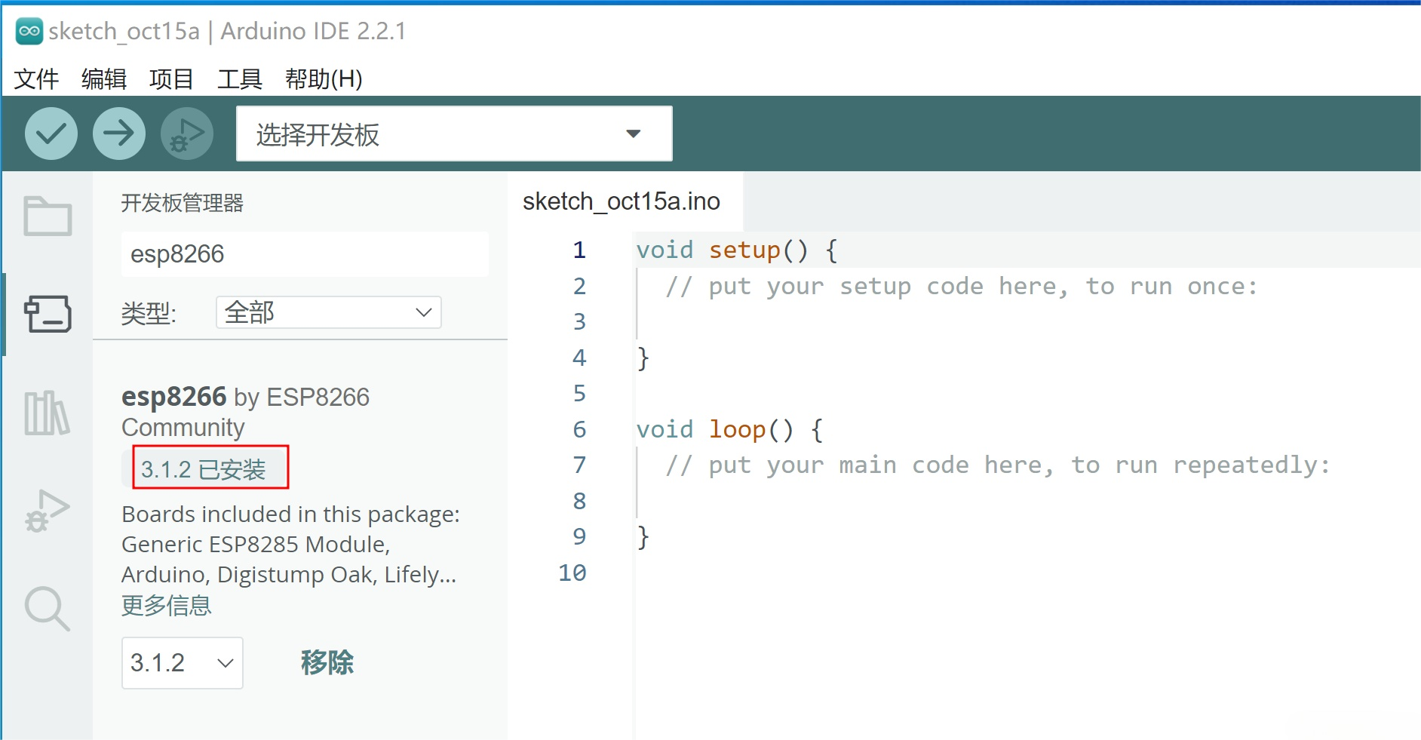
Task: Toggle the Boards Manager sidebar icon
Action: click(x=48, y=314)
